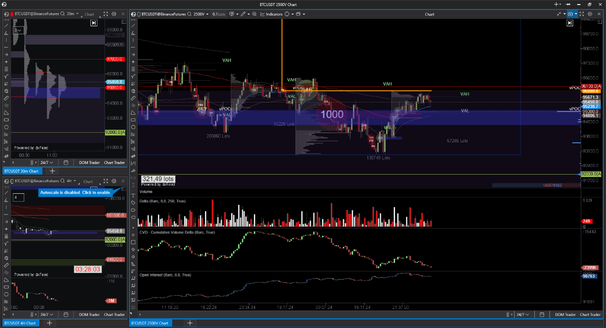Click the symbol search icon in 30m chart
Image resolution: width=606 pixels, height=328 pixels.
pos(62,14)
